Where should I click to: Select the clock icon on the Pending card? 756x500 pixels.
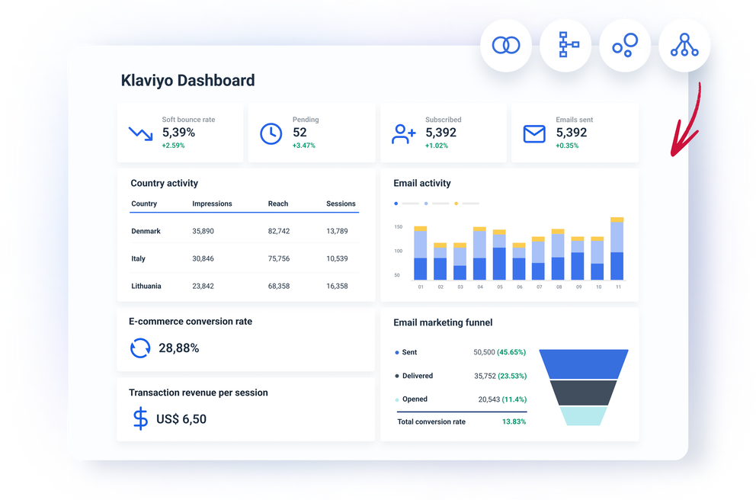pyautogui.click(x=271, y=133)
